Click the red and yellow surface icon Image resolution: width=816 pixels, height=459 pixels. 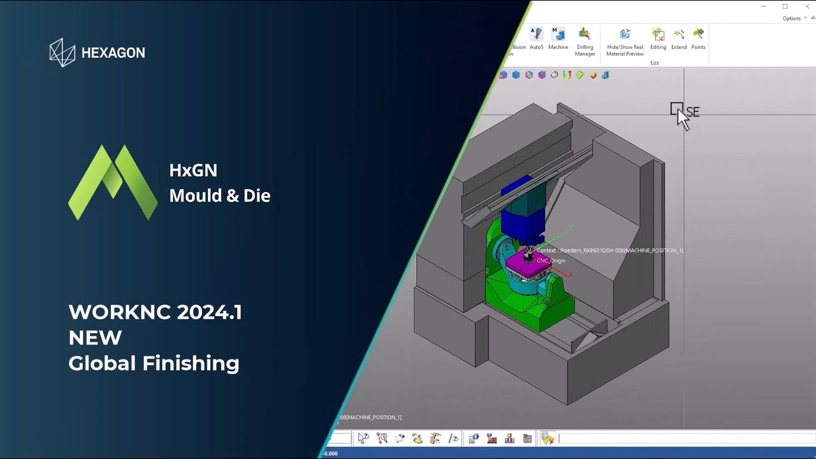[593, 75]
